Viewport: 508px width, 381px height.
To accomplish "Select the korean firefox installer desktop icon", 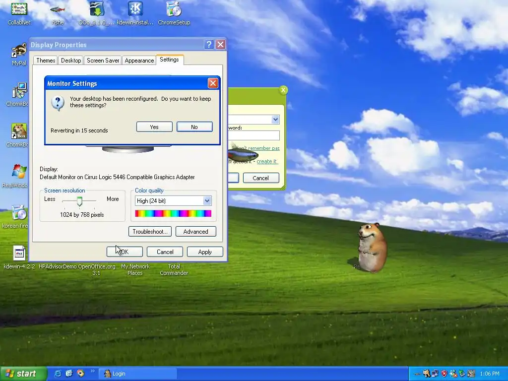I will click(19, 213).
